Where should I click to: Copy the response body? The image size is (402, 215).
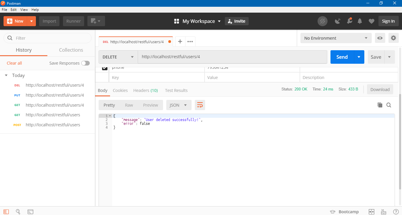(x=380, y=105)
